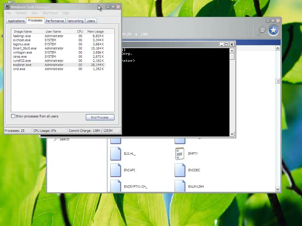302x226 pixels.
Task: Click the Search link in the explorer sidebar
Action: tap(65, 139)
